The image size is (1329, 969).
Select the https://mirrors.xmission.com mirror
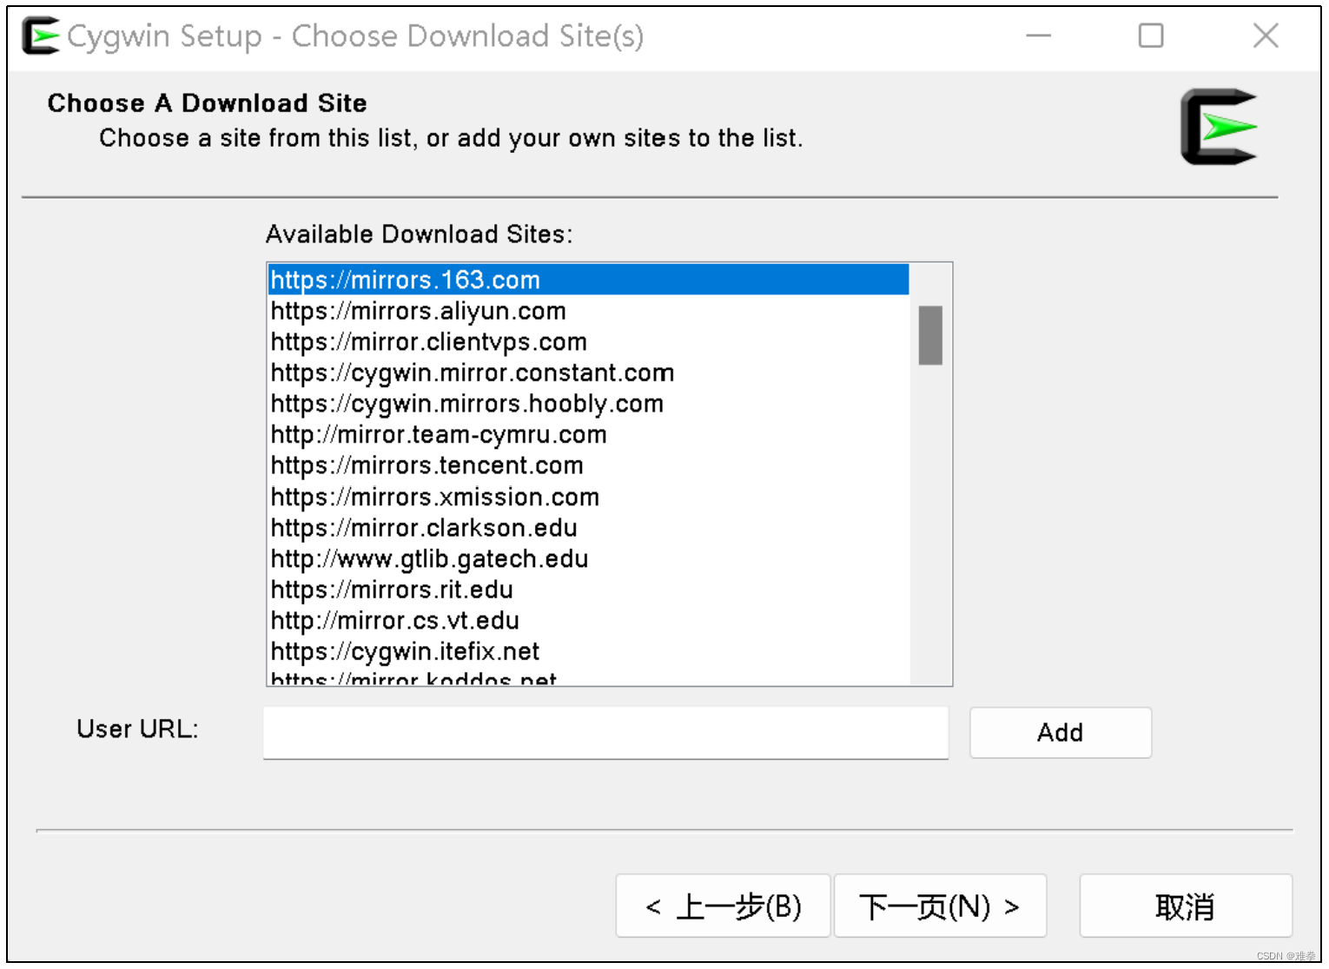[434, 497]
